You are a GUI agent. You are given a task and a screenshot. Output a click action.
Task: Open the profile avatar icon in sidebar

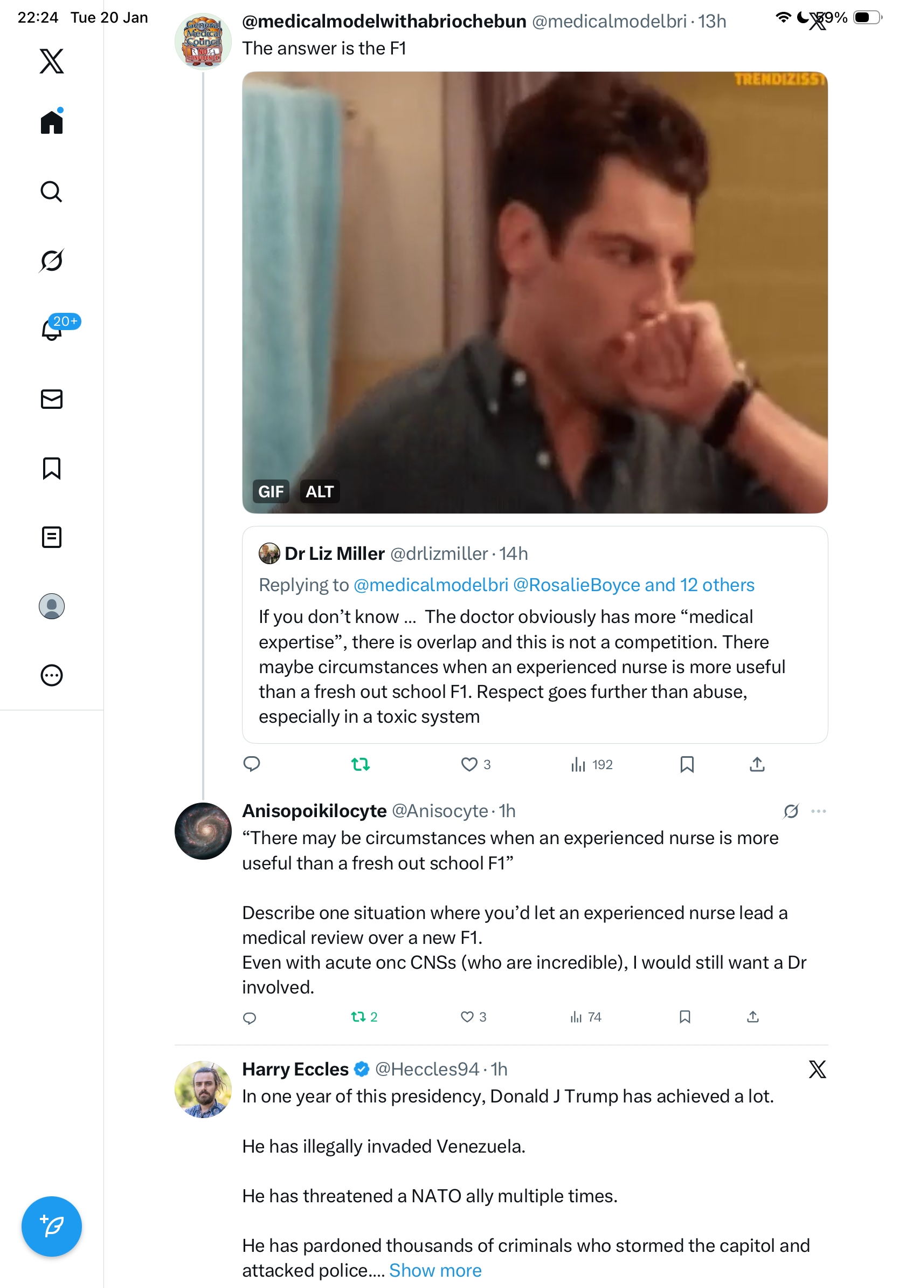pos(52,606)
